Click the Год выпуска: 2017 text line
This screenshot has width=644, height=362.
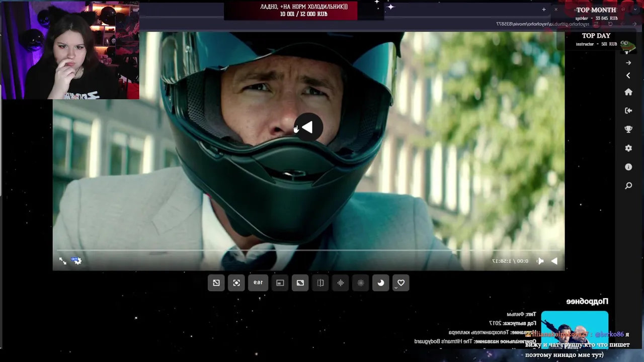pyautogui.click(x=513, y=323)
